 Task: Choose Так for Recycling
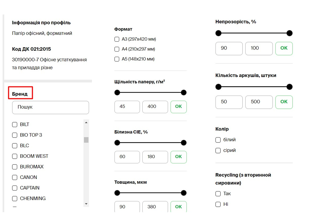pos(218,194)
